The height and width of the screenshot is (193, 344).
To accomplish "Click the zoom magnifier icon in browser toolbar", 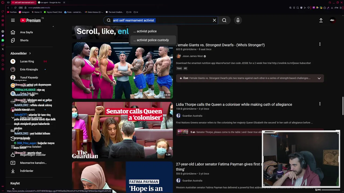I will pos(290,8).
